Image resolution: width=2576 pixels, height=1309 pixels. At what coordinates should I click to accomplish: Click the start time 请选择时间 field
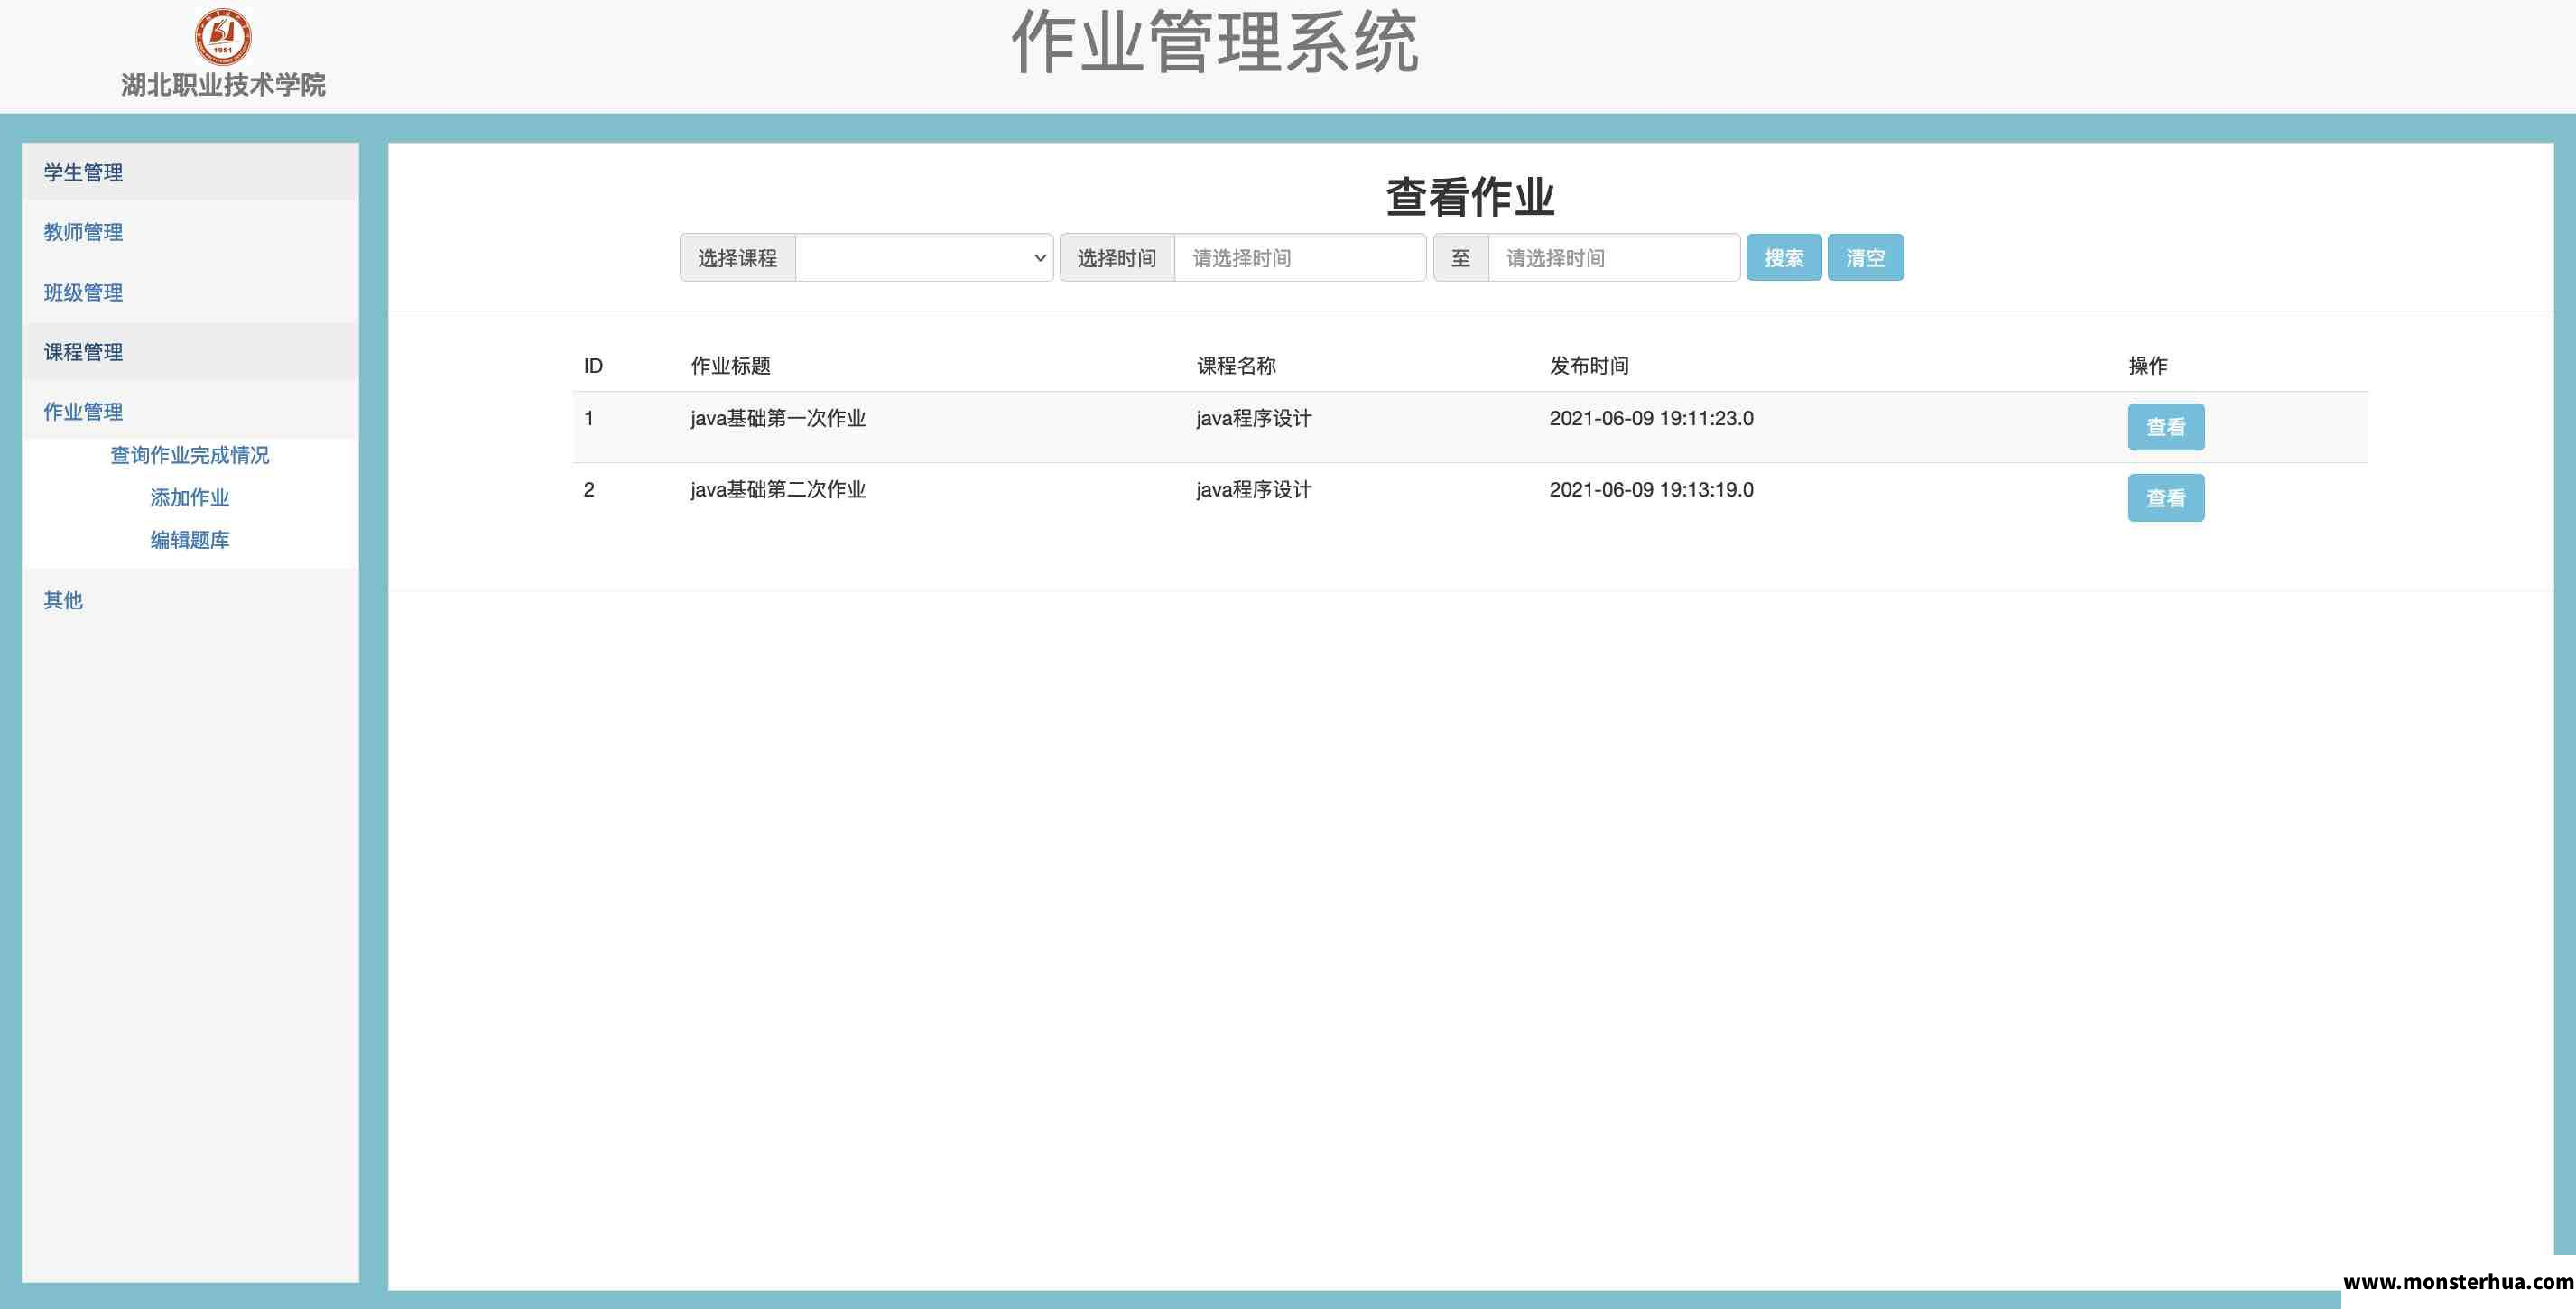[1300, 258]
